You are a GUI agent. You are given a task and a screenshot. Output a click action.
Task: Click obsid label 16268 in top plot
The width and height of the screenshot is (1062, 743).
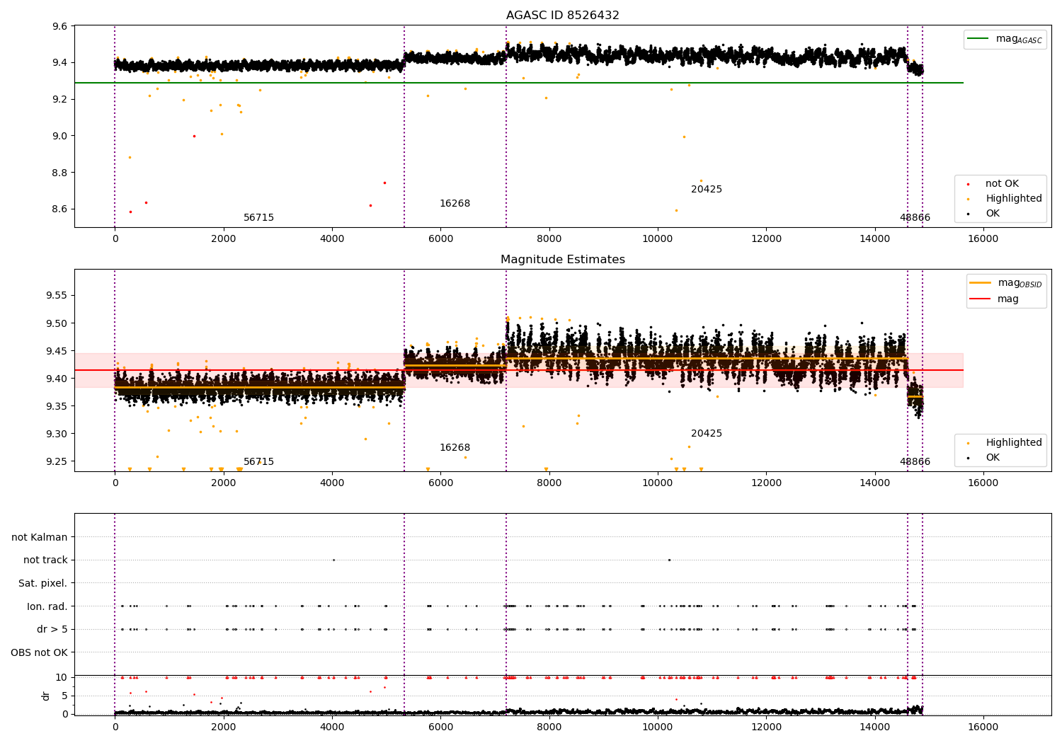(x=455, y=204)
